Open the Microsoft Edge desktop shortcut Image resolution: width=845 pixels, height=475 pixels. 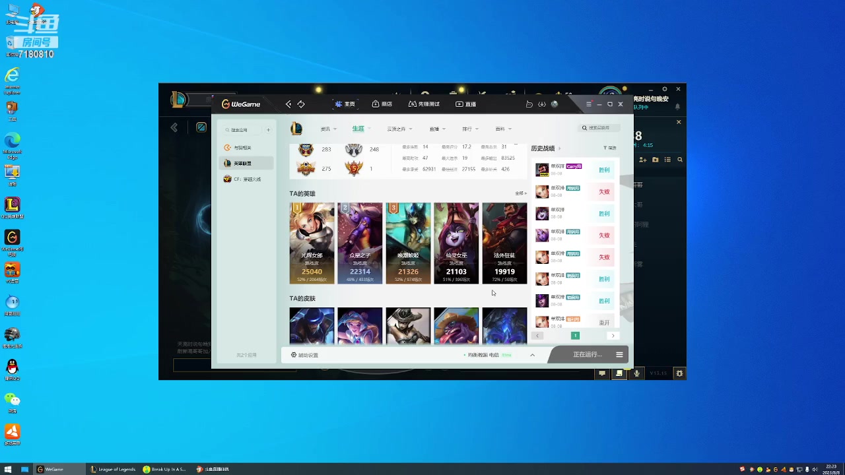12,144
